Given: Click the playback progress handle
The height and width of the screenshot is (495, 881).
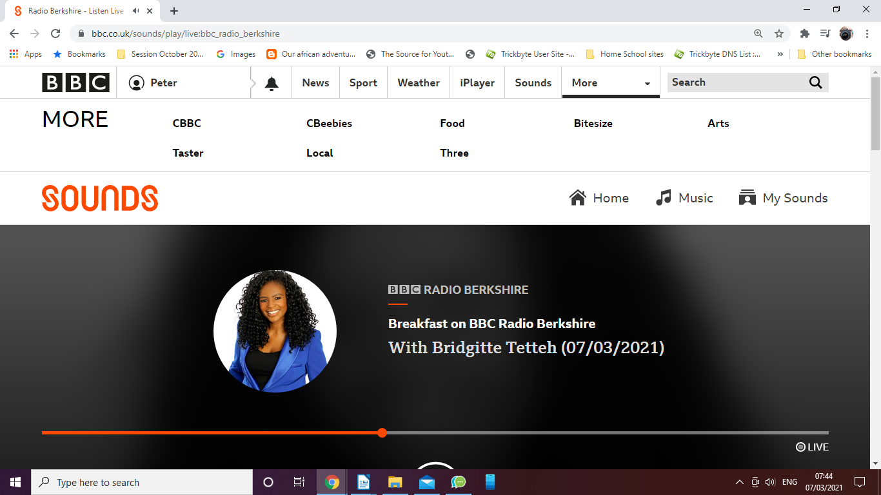Looking at the screenshot, I should tap(382, 432).
